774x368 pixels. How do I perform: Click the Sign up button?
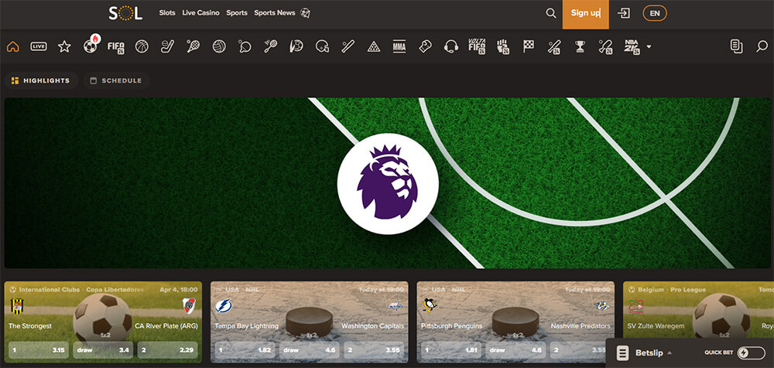click(x=585, y=15)
